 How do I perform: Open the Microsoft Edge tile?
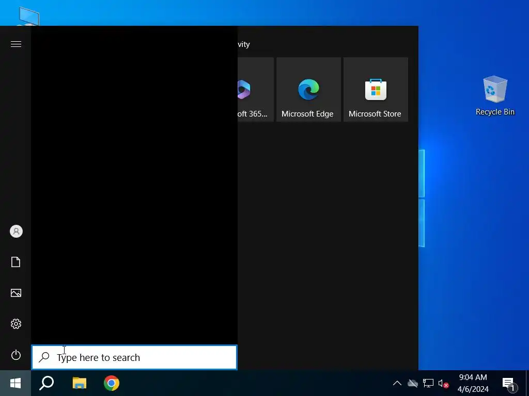308,90
